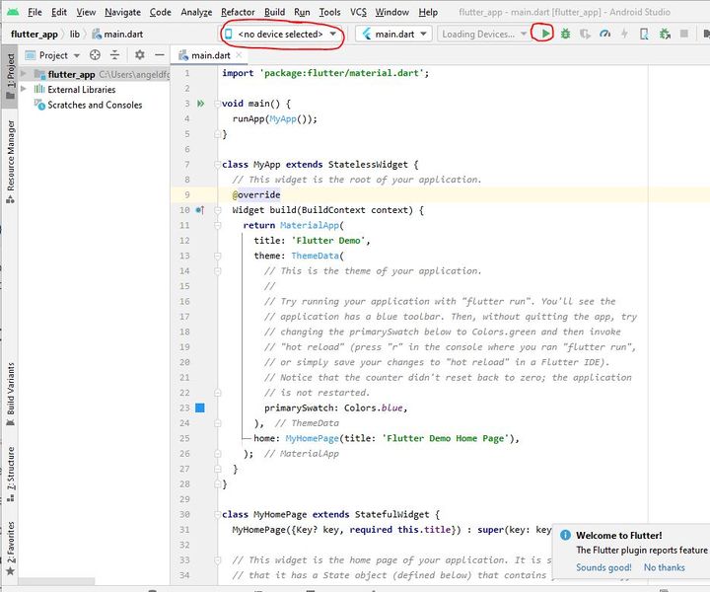Open the Edit menu
The width and height of the screenshot is (710, 592).
(x=59, y=12)
